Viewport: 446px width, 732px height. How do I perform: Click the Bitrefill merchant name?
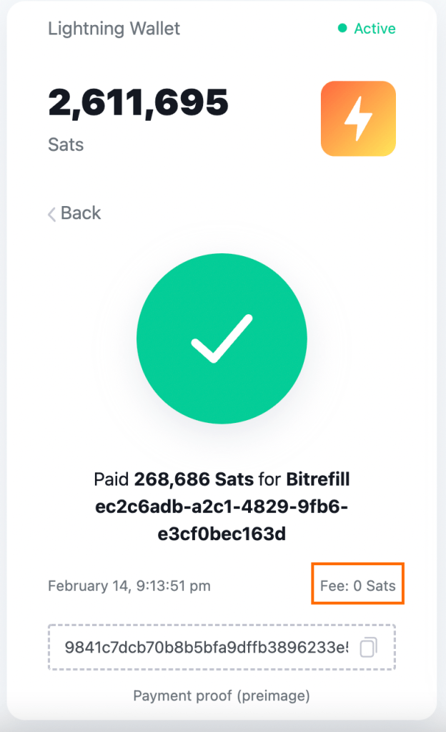click(x=318, y=479)
